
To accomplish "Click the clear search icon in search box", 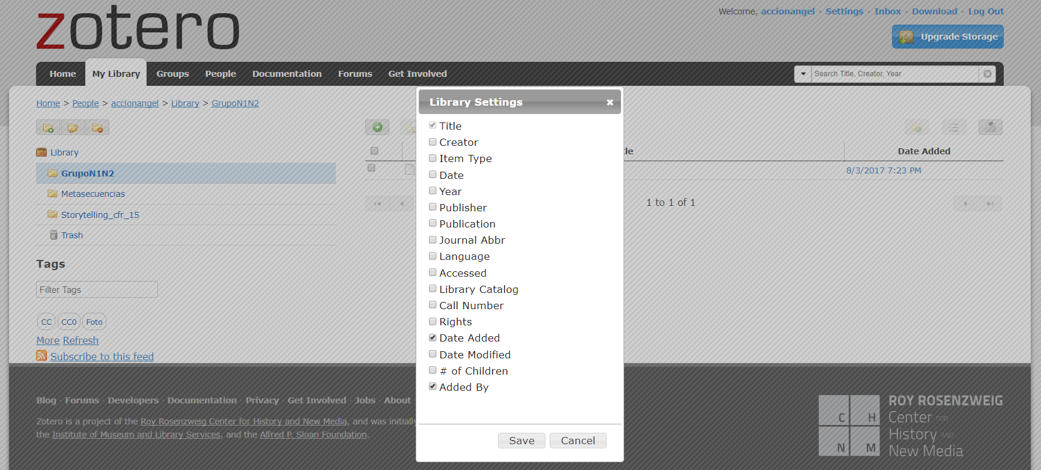I will 987,74.
